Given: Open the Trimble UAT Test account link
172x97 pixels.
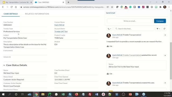Looking at the screenshot, I should click(61, 32).
